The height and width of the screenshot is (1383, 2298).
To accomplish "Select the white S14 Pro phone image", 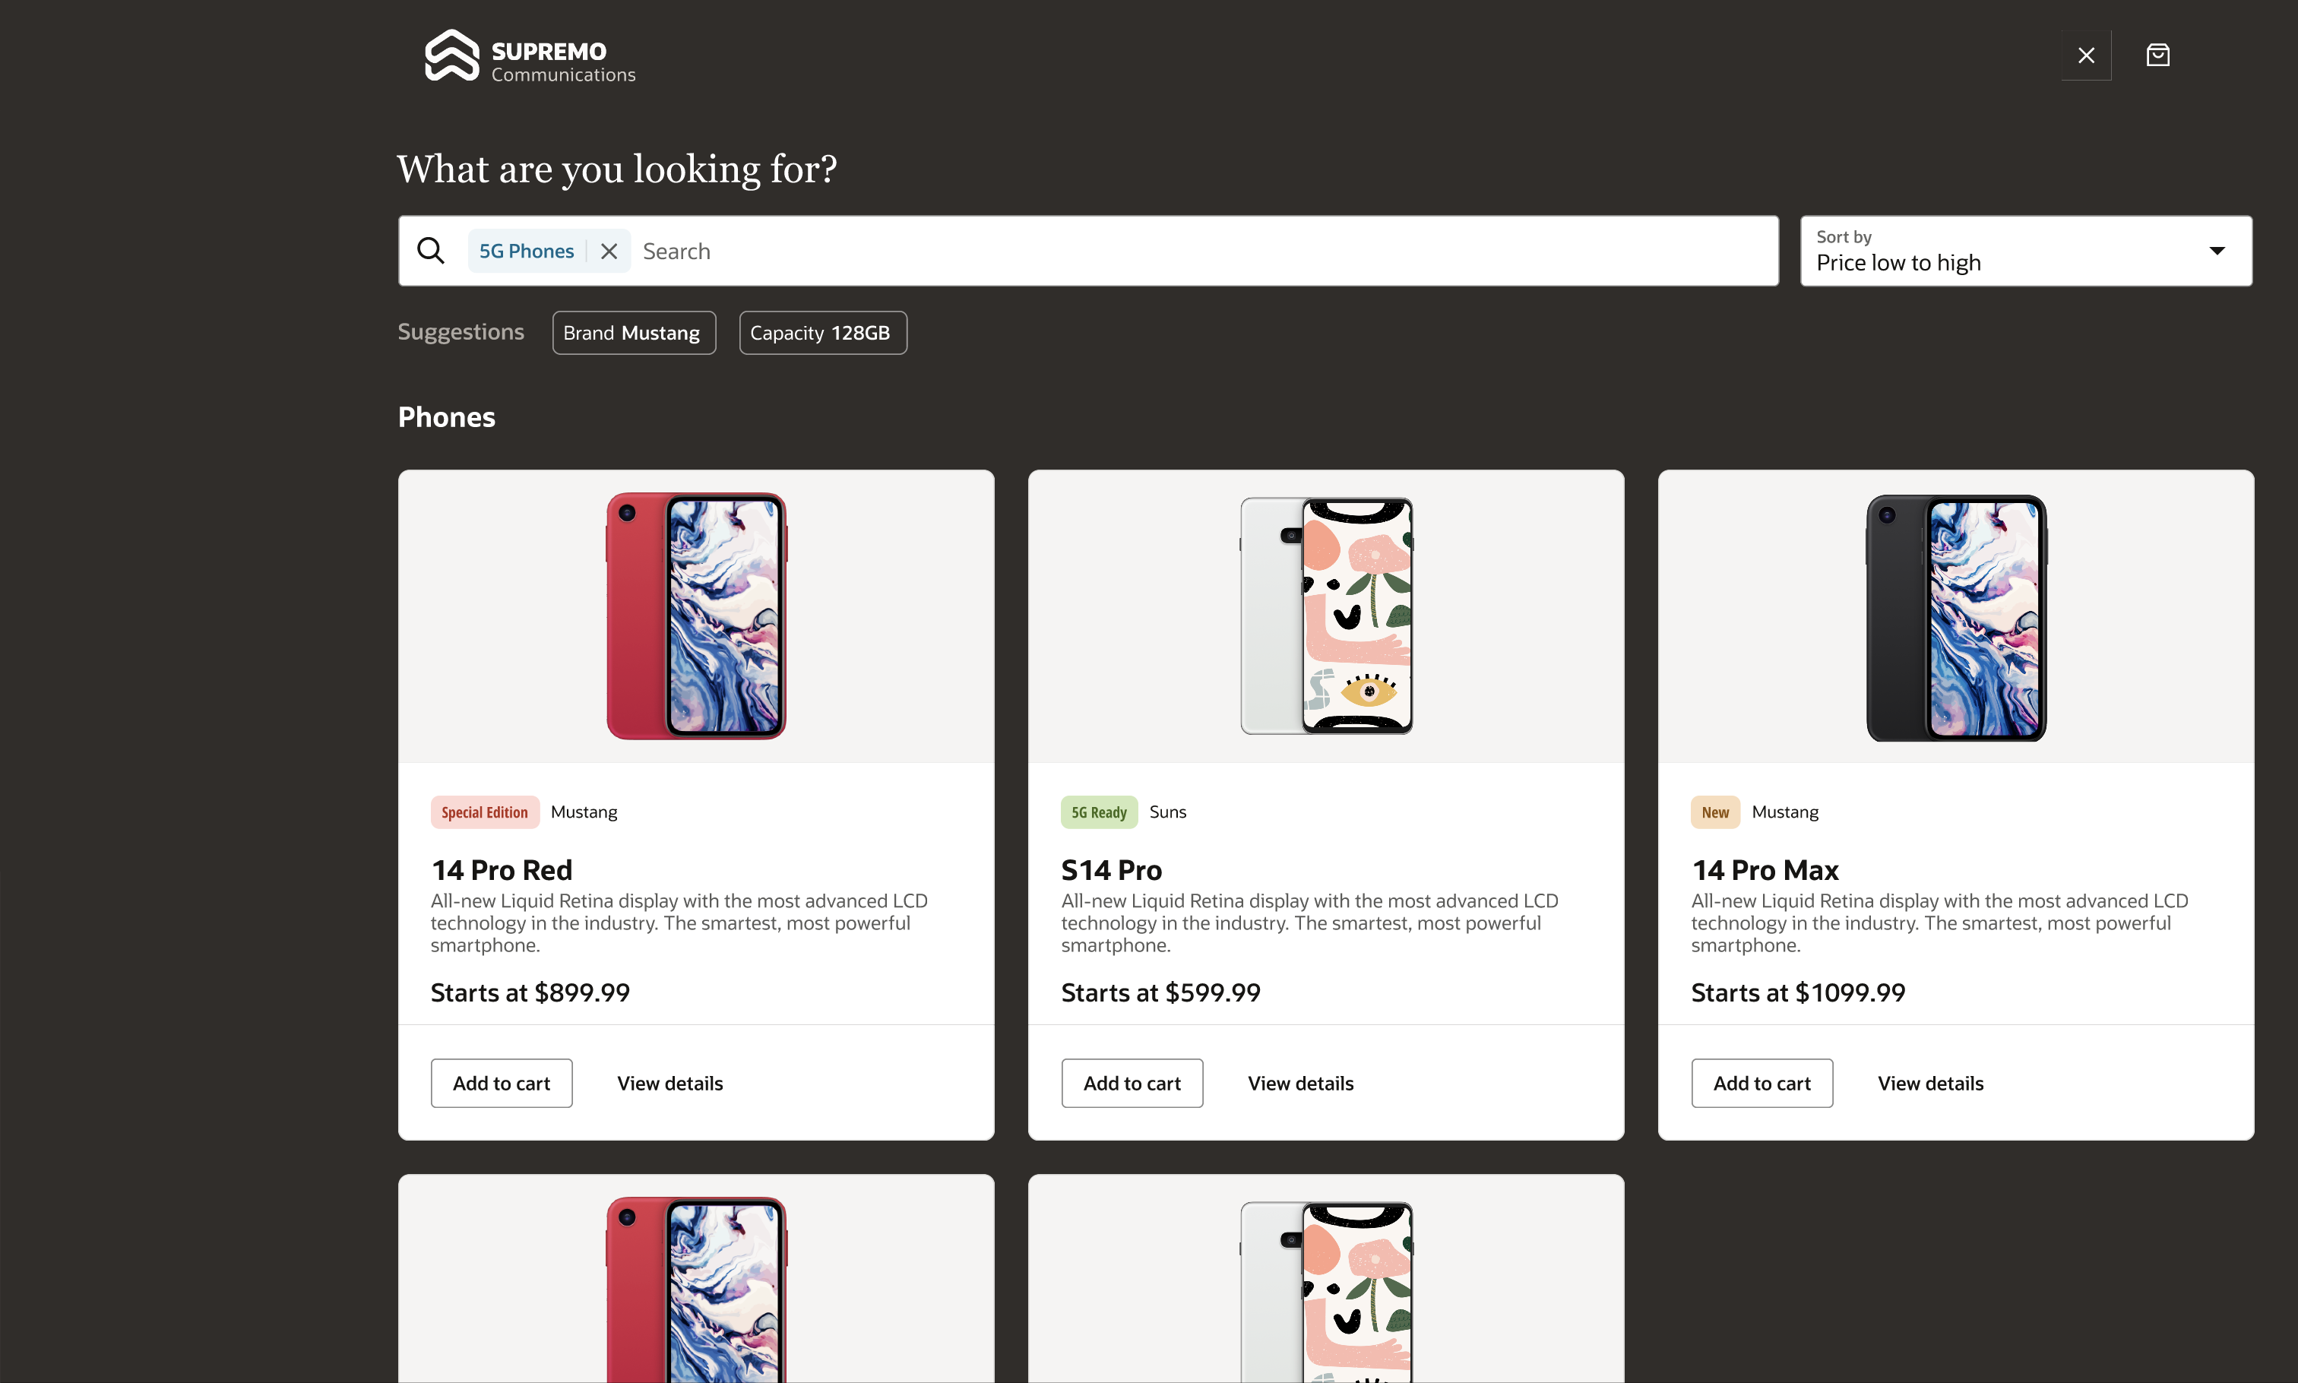I will click(x=1326, y=616).
